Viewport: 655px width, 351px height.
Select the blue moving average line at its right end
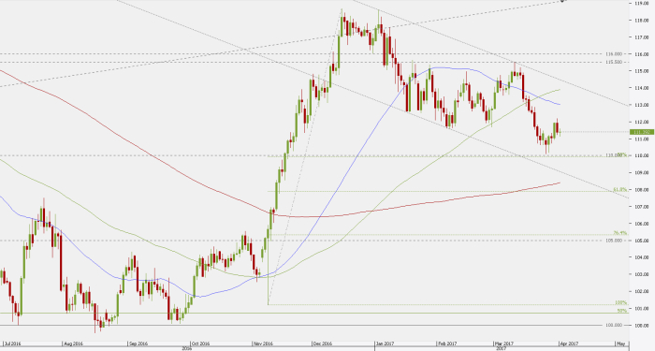pyautogui.click(x=559, y=104)
